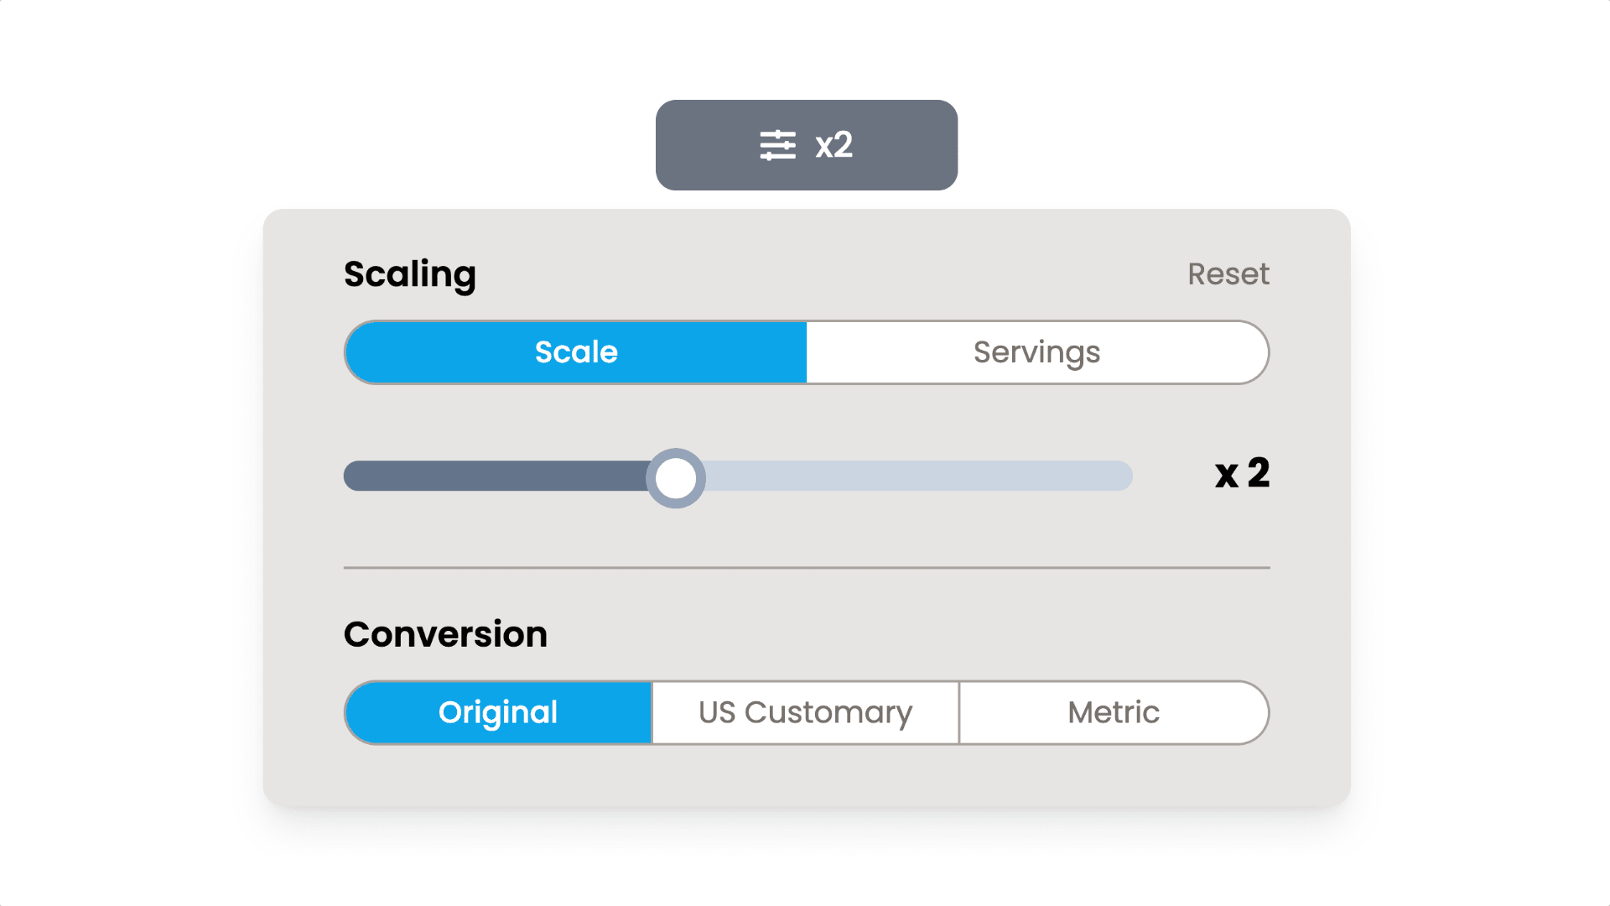Image resolution: width=1610 pixels, height=906 pixels.
Task: Click the dark filled slider track
Action: point(495,476)
